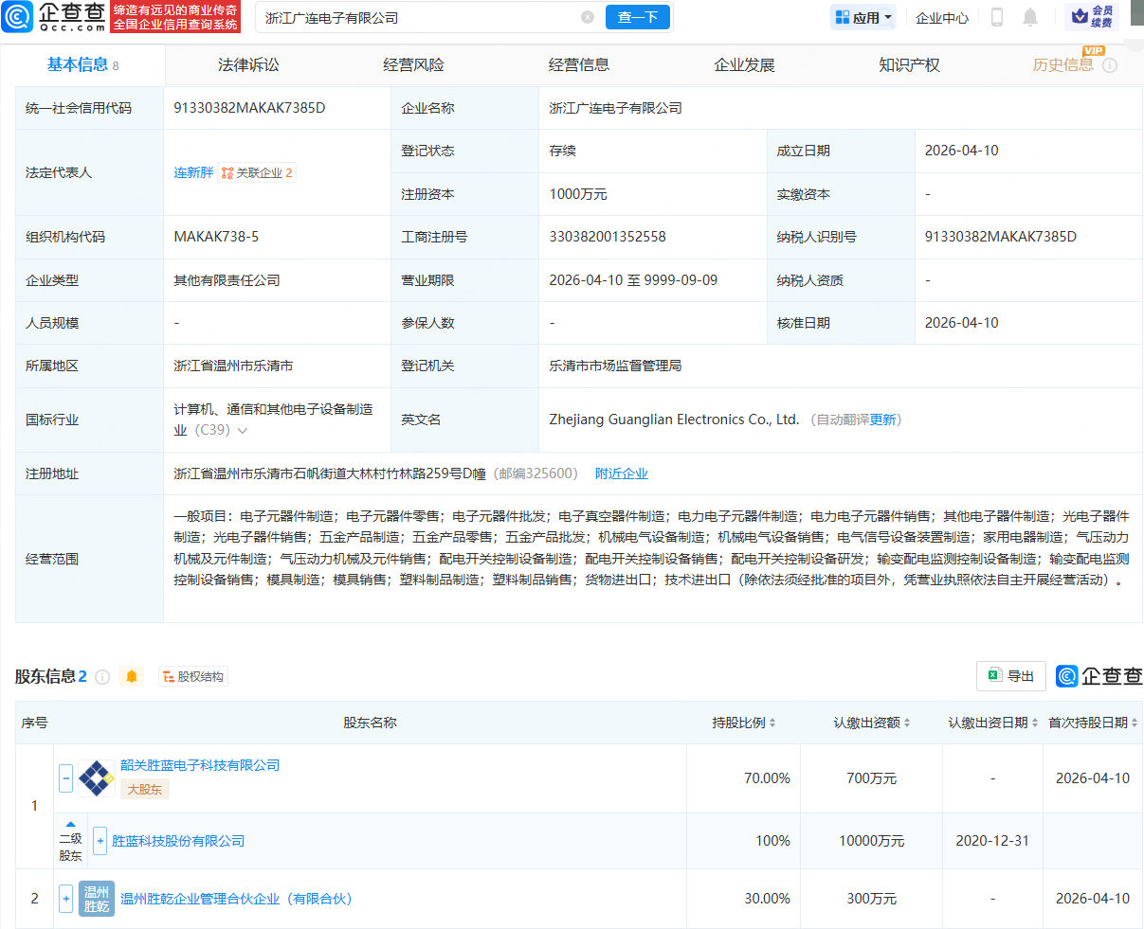Open the 应用 dropdown in the top bar

863,17
